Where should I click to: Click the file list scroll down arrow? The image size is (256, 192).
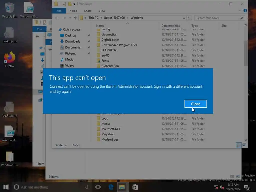coord(246,140)
